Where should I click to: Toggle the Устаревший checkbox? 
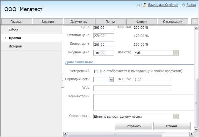(x=96, y=71)
